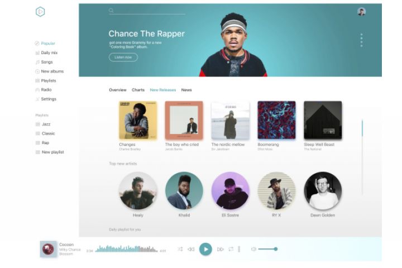Skip to next track
Screen dimensions: 402x268
pos(220,249)
